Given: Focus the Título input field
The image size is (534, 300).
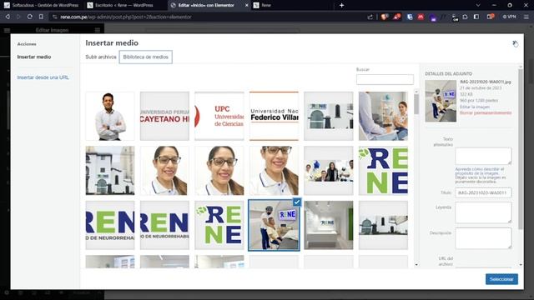Looking at the screenshot, I should point(483,192).
